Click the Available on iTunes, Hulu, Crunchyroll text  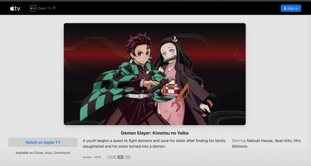43,153
